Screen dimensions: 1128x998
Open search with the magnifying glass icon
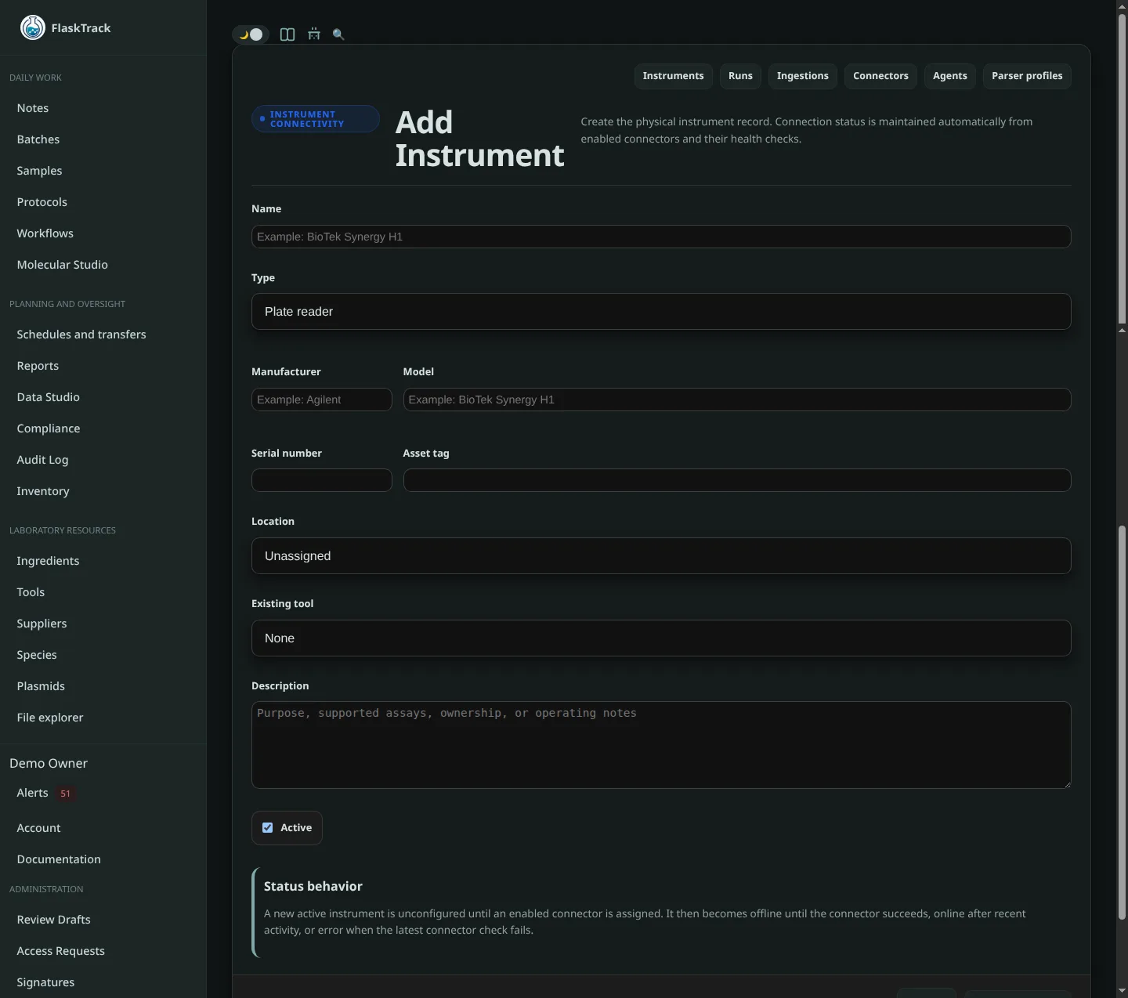[338, 34]
